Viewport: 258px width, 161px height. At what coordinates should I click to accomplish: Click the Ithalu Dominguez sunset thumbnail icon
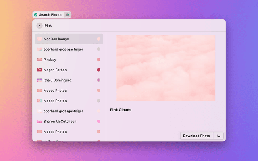tap(40, 80)
